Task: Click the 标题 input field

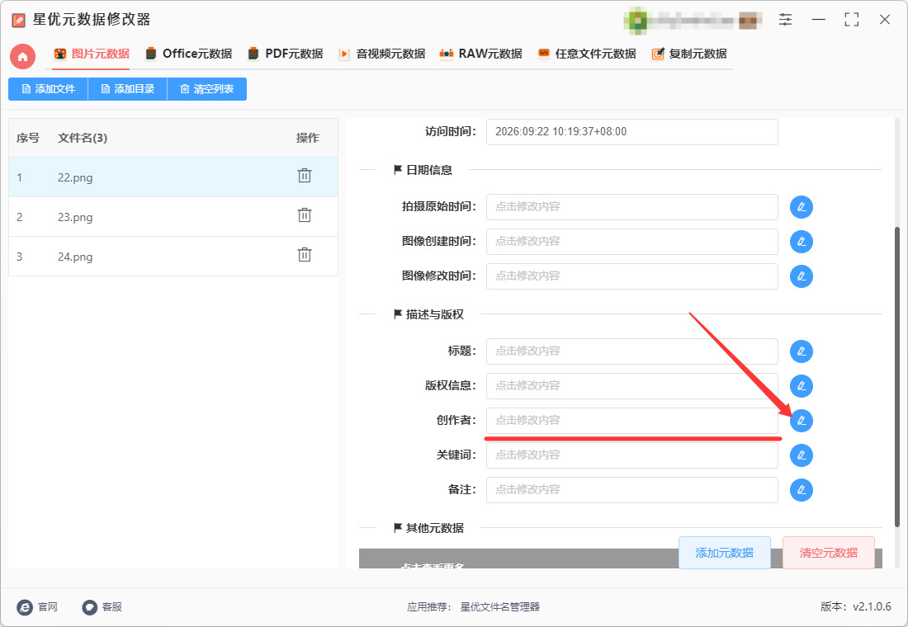Action: (631, 351)
